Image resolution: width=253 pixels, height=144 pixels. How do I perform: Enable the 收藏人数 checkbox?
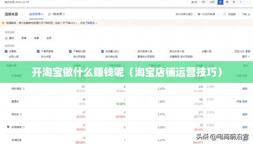tap(199, 51)
